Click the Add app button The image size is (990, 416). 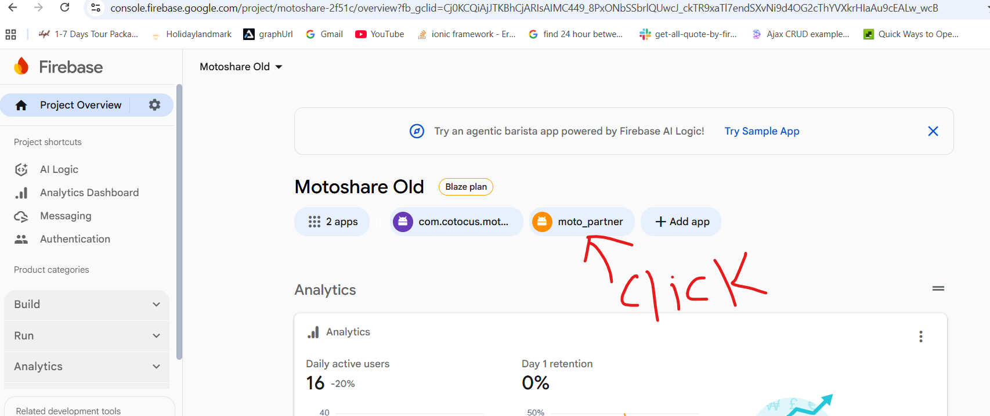(681, 222)
